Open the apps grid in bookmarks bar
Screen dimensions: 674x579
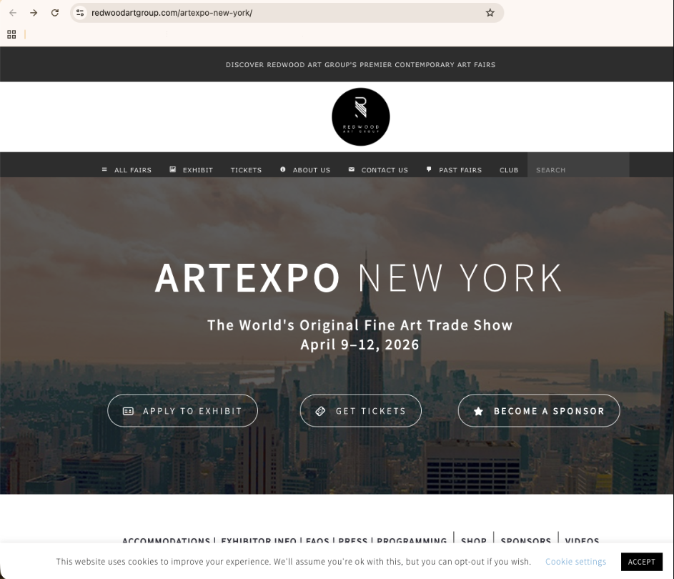pos(11,34)
